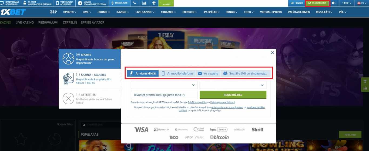The width and height of the screenshot is (369, 151).
Task: Click the green Reģistrēties button
Action: point(233,95)
